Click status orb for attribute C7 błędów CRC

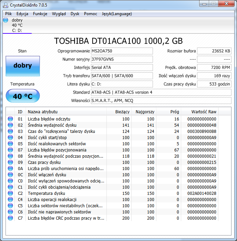pos(10,218)
